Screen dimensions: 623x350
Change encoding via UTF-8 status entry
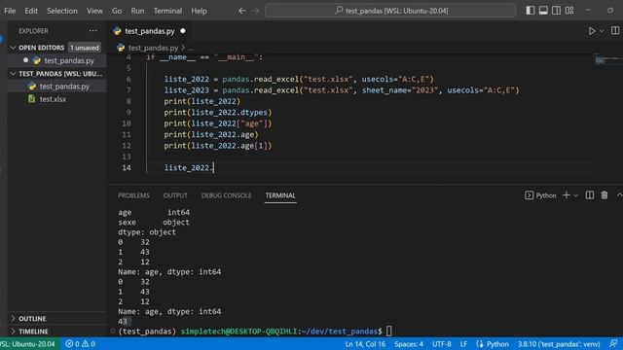click(x=441, y=343)
